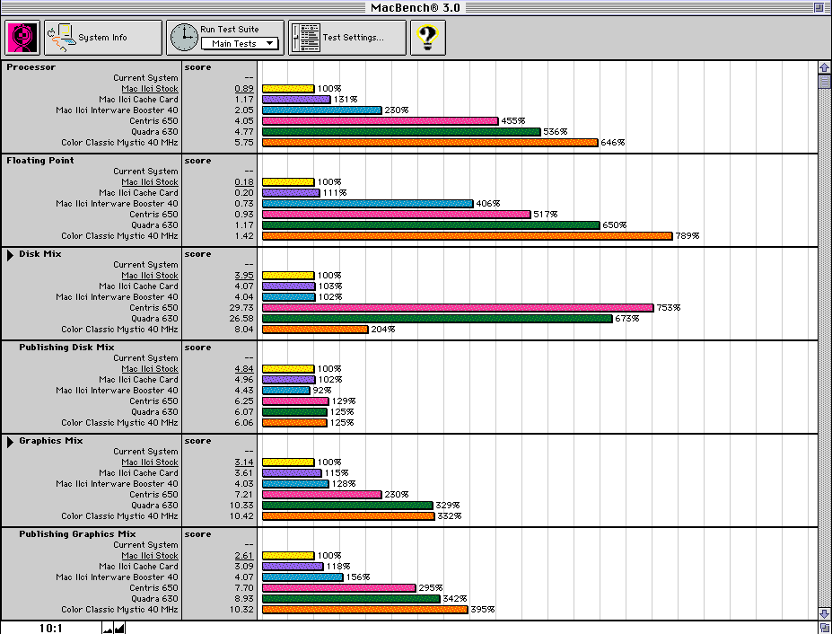Click Color Classic Mystic 40 MHz under Processor
The height and width of the screenshot is (634, 832).
tap(120, 143)
